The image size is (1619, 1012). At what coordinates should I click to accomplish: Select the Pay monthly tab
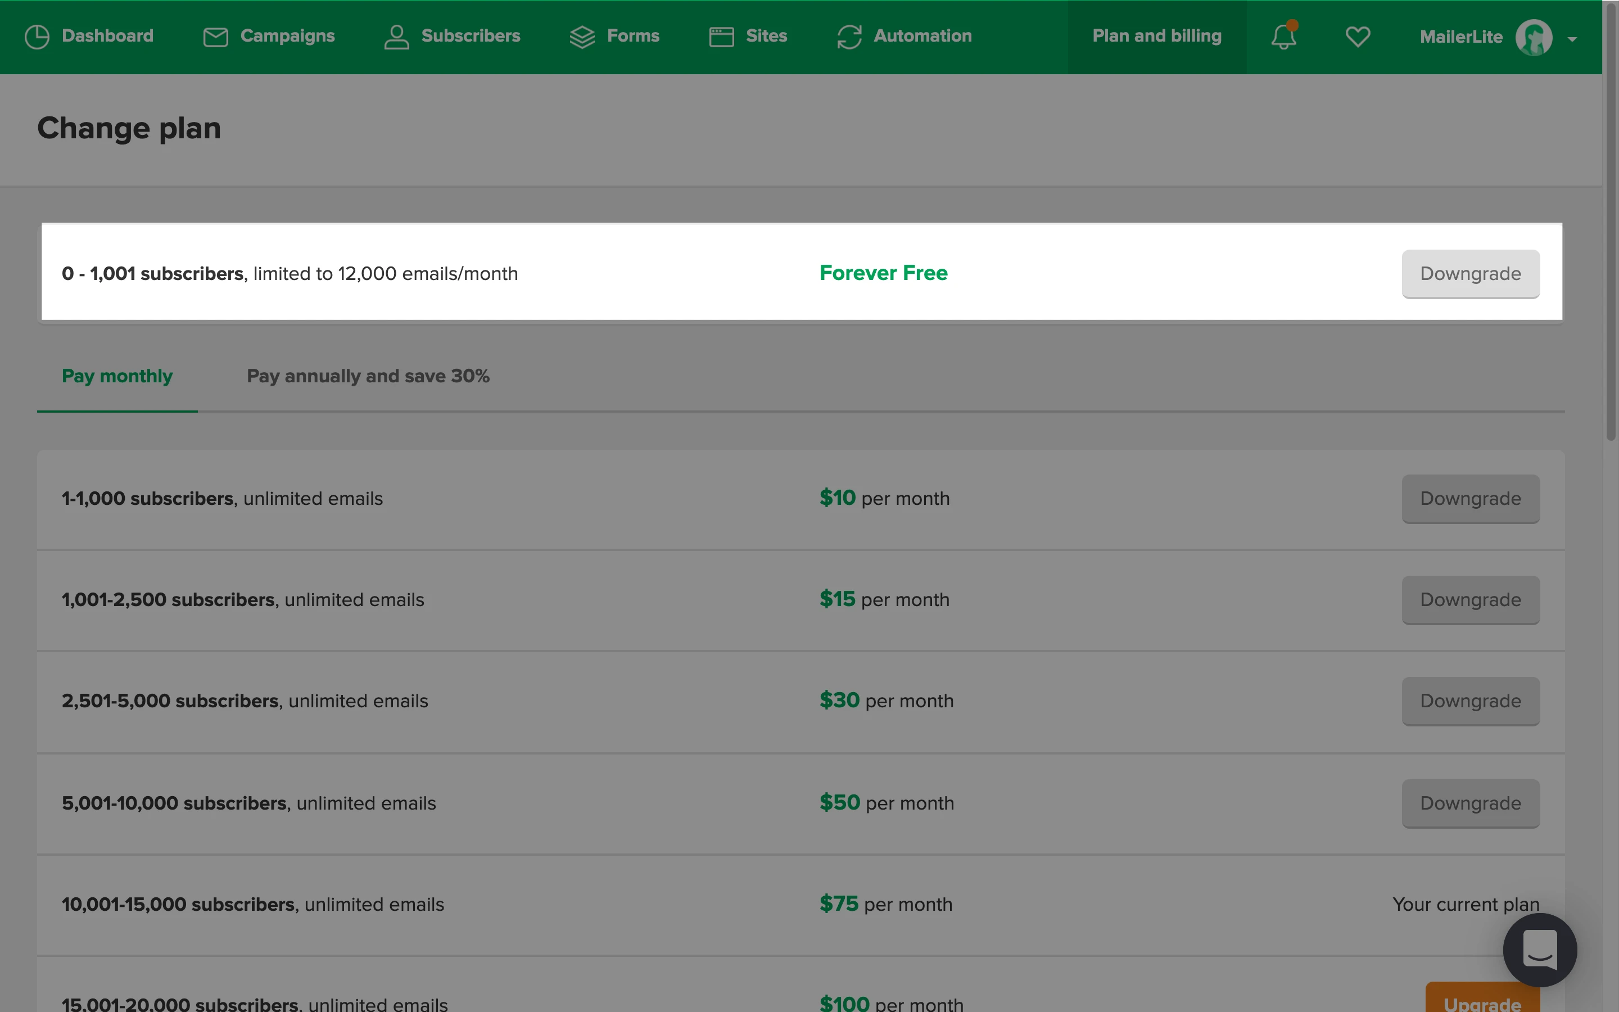point(117,376)
